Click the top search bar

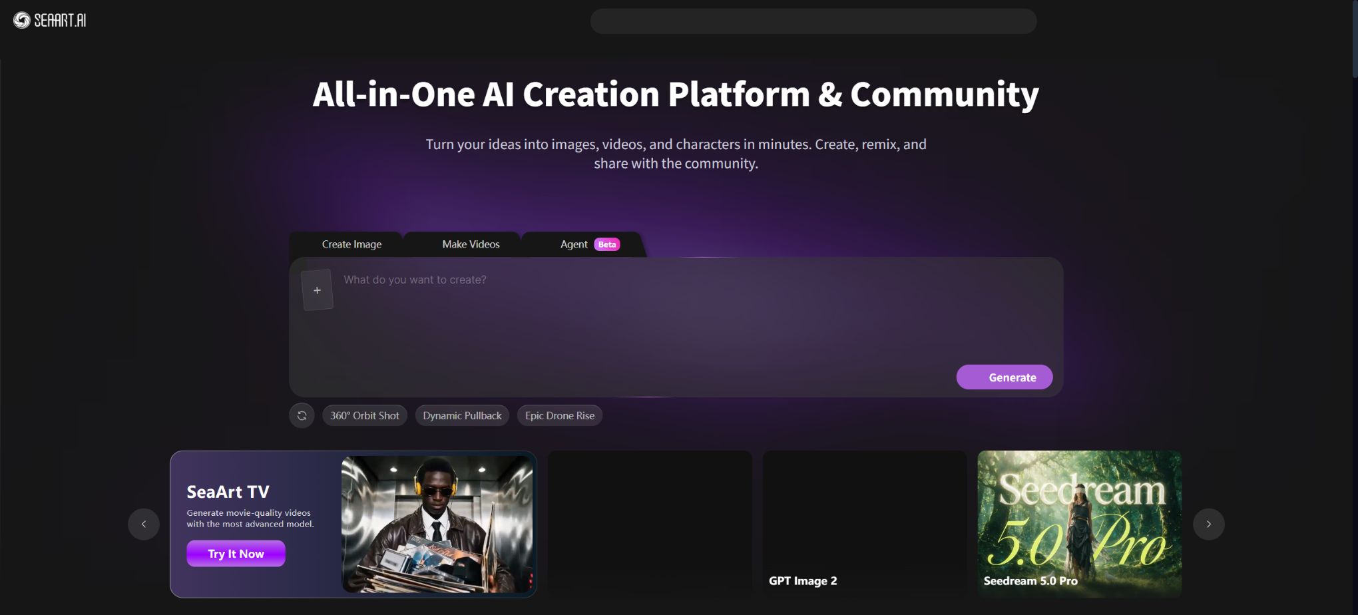pos(813,21)
